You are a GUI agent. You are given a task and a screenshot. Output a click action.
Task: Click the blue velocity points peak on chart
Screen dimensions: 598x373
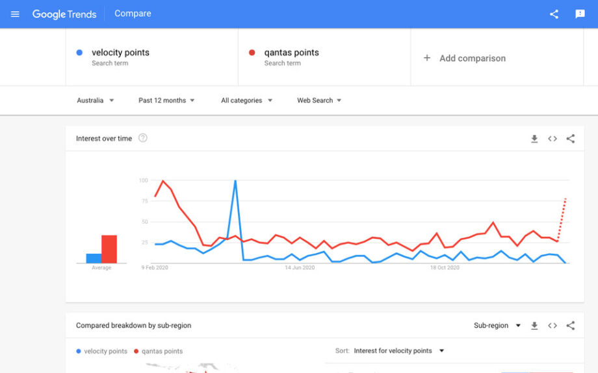pyautogui.click(x=235, y=181)
